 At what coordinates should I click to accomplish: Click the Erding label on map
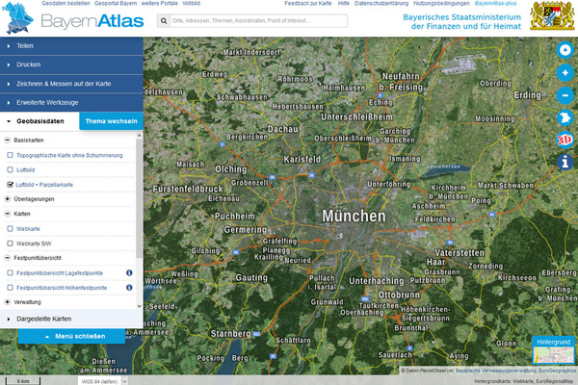pos(528,95)
